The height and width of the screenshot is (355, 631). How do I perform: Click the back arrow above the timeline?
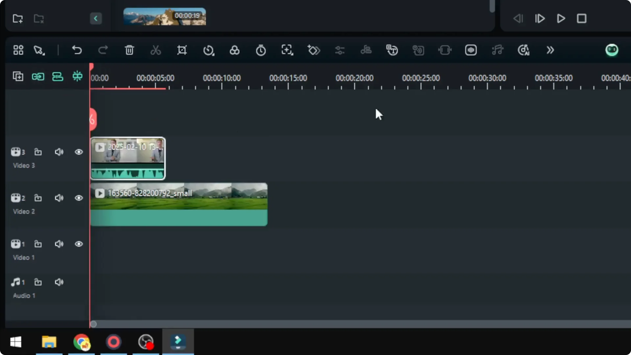click(x=96, y=18)
